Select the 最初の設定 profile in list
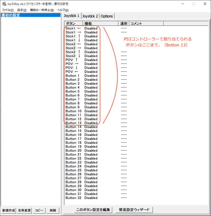Image resolution: width=211 pixels, height=216 pixels. 11,15
